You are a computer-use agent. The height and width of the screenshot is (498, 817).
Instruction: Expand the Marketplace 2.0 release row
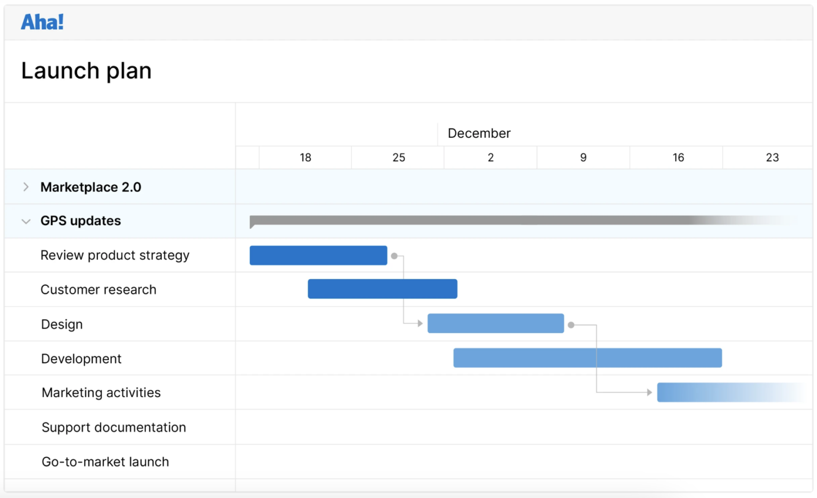pyautogui.click(x=26, y=187)
